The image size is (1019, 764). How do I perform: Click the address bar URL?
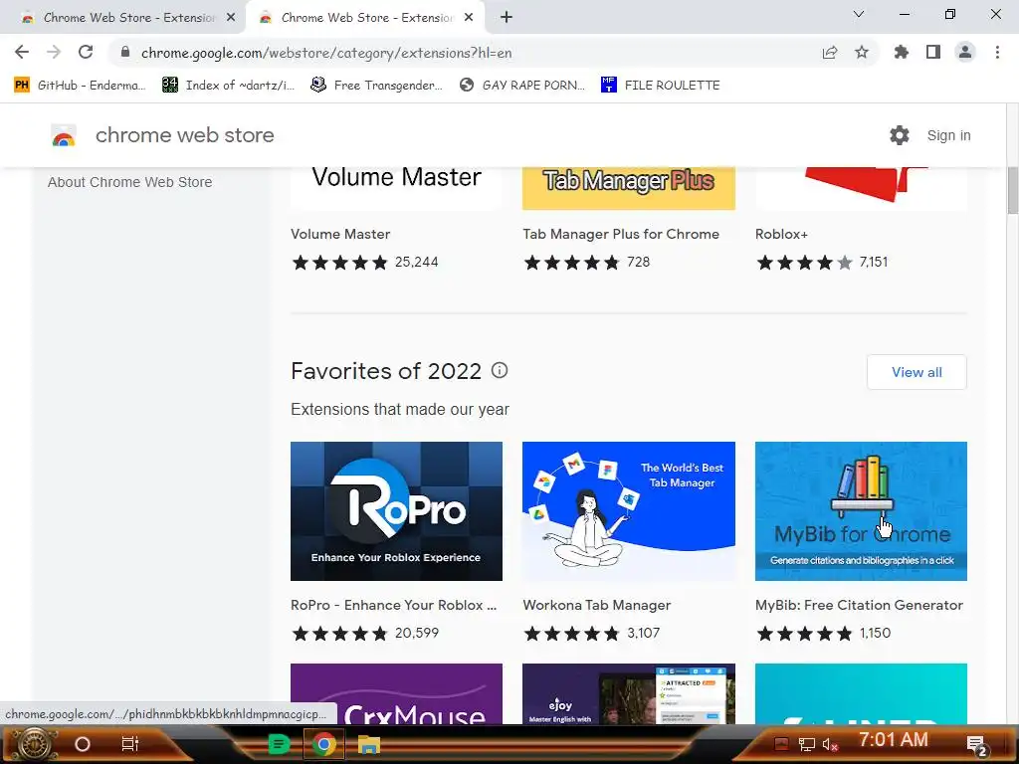(x=326, y=53)
